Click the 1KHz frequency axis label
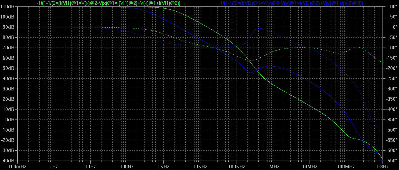 point(163,167)
